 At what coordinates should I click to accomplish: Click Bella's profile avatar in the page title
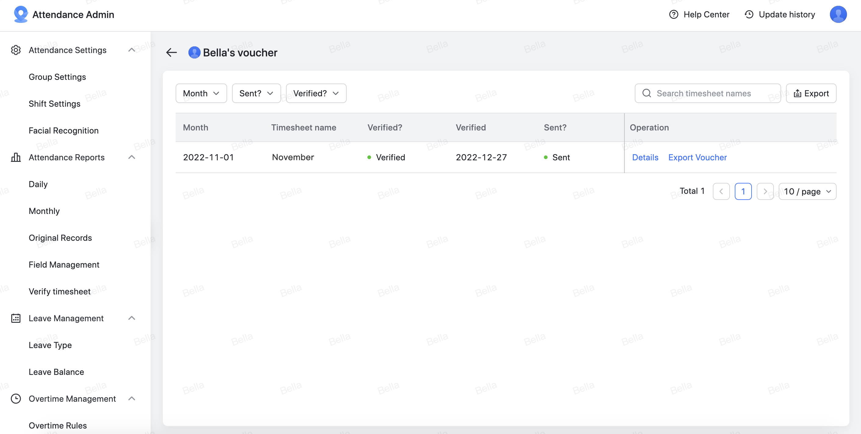[194, 52]
